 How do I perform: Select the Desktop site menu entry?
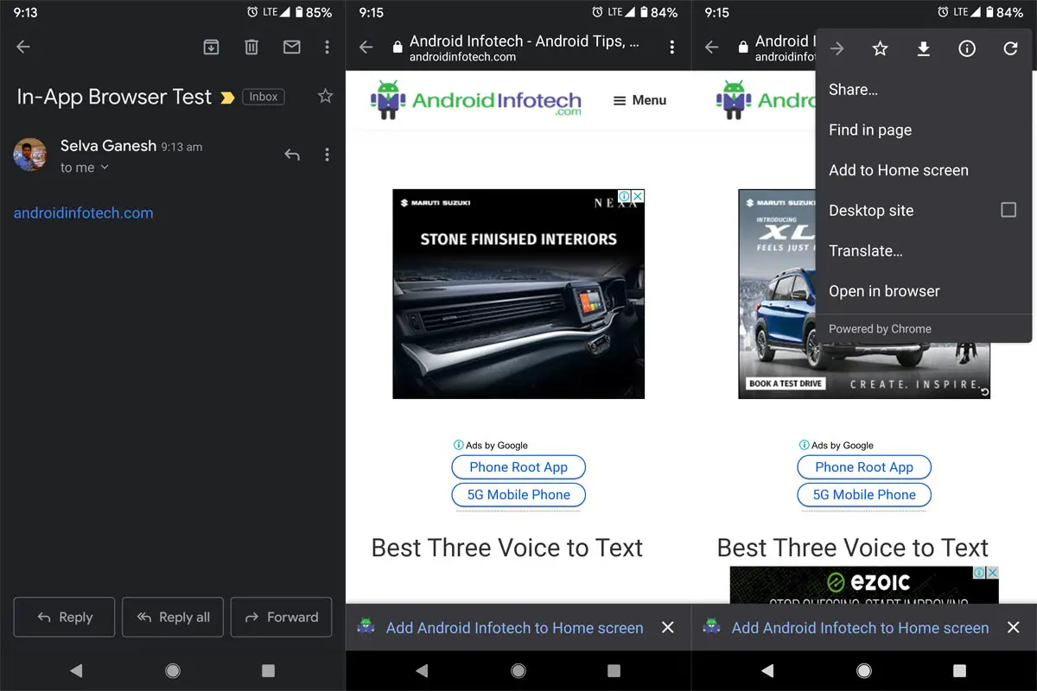point(924,211)
